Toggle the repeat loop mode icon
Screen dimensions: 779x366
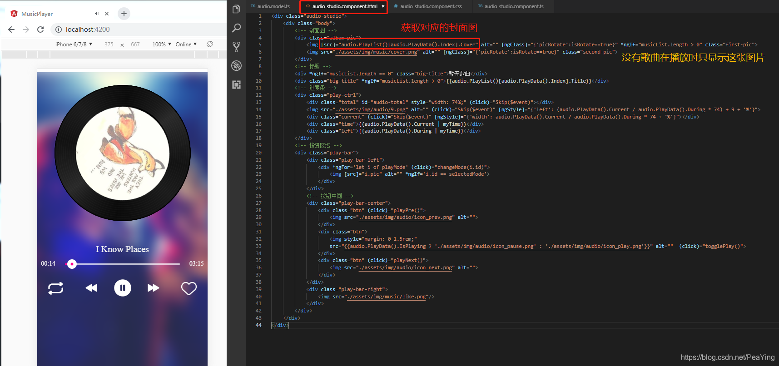[x=56, y=288]
